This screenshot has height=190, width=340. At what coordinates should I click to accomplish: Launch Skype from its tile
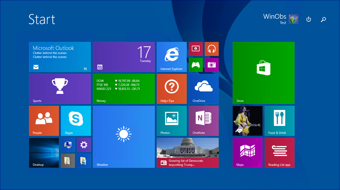point(76,121)
